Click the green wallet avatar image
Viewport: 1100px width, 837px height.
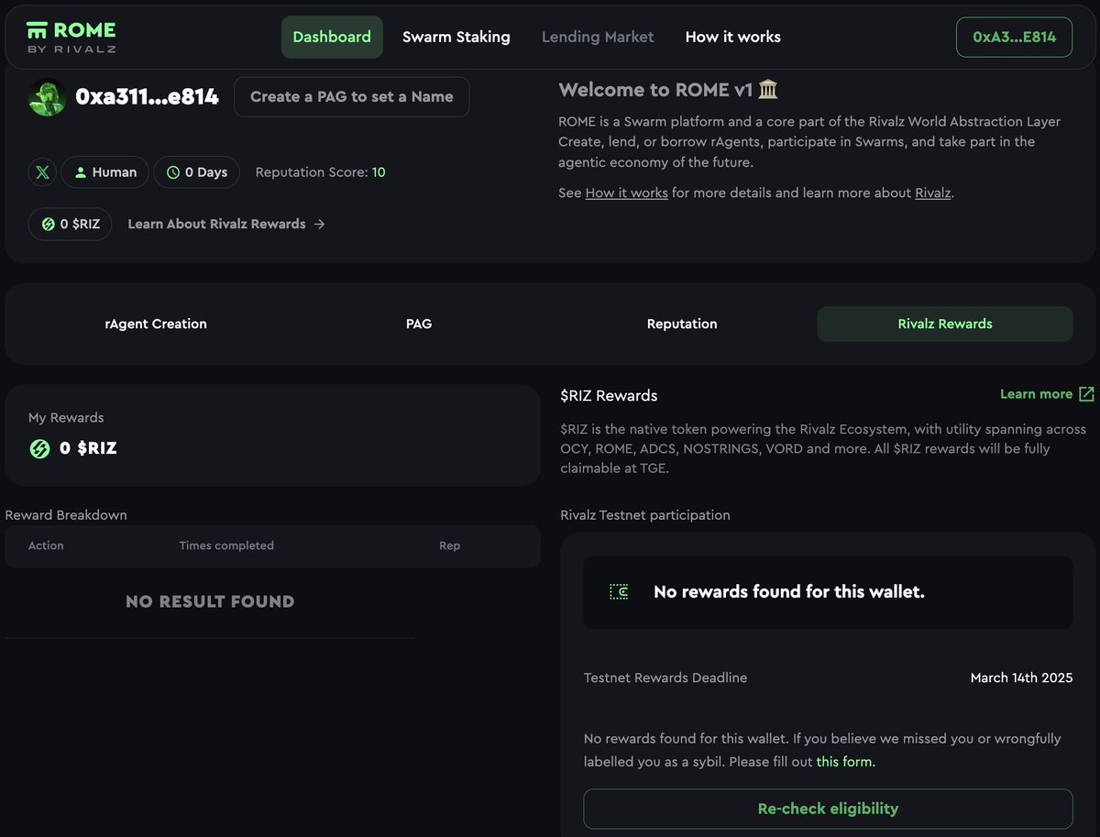pos(47,96)
